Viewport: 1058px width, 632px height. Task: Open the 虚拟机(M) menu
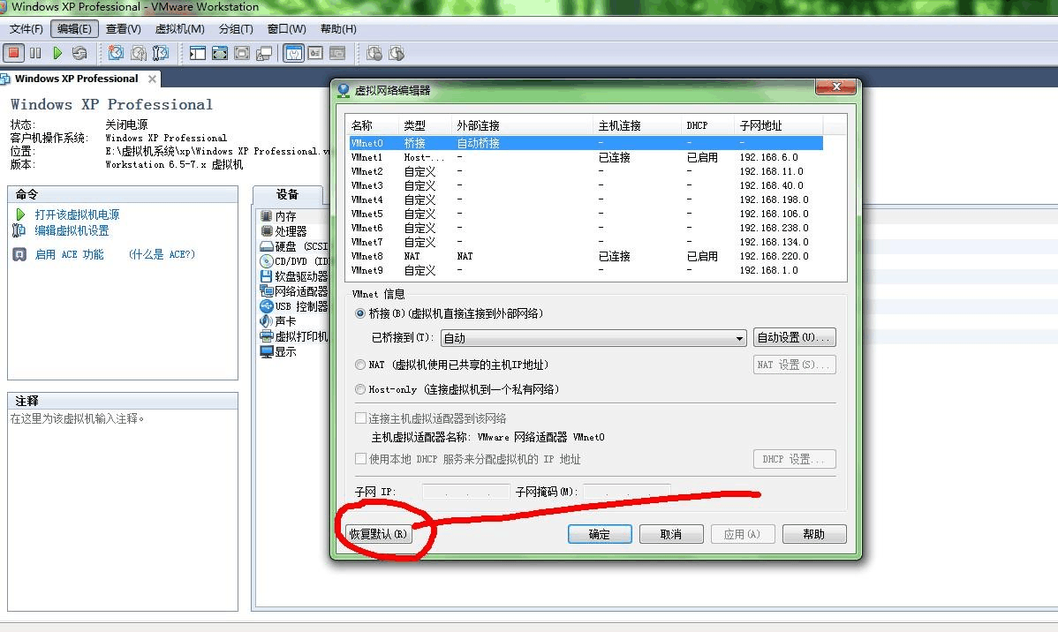tap(179, 29)
